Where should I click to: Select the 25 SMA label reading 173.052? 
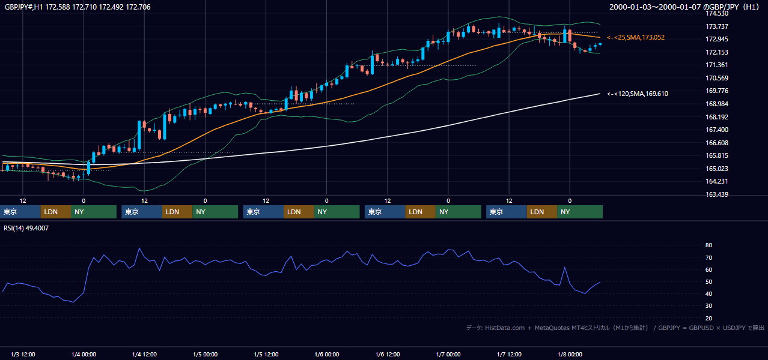tap(636, 37)
